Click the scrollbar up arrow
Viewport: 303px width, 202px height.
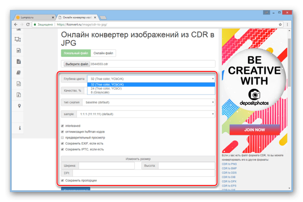(x=289, y=30)
